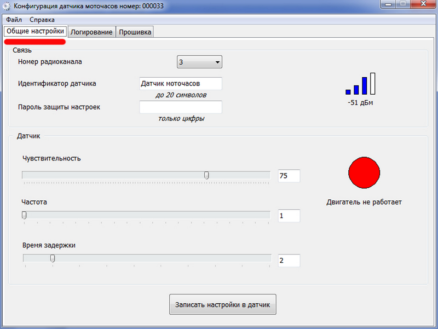Image resolution: width=438 pixels, height=329 pixels.
Task: Click the Датчик group heading
Action: tap(28, 136)
